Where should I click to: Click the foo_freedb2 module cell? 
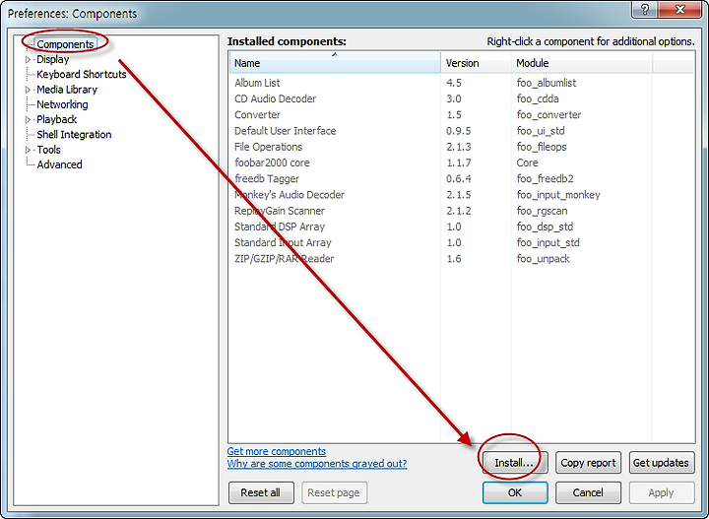coord(546,179)
